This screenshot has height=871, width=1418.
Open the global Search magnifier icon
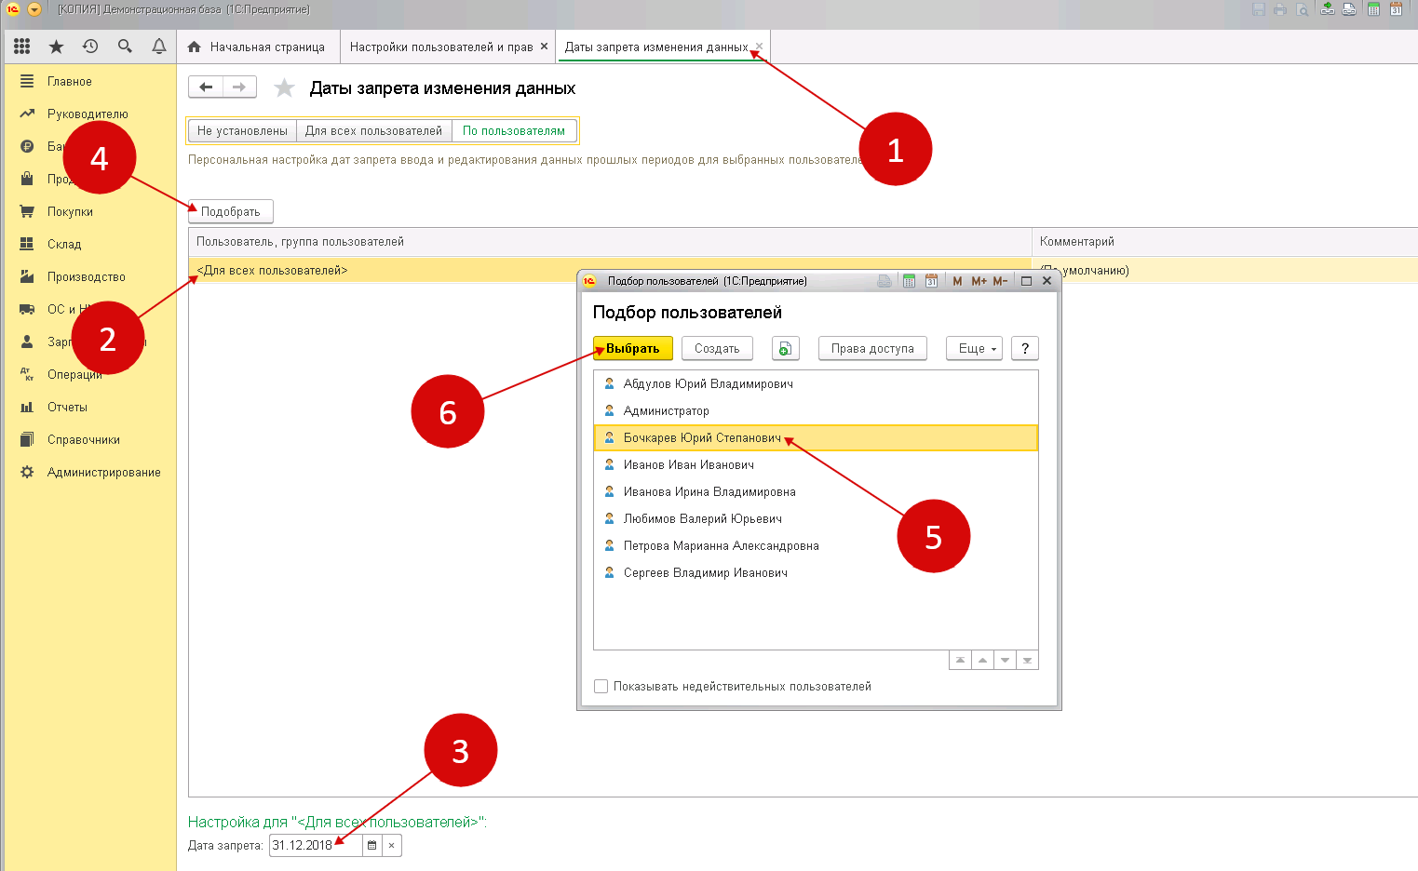click(125, 47)
